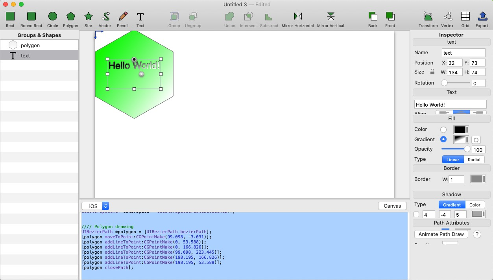Click the gradient handle above Hello World!
The image size is (493, 280).
pyautogui.click(x=134, y=60)
